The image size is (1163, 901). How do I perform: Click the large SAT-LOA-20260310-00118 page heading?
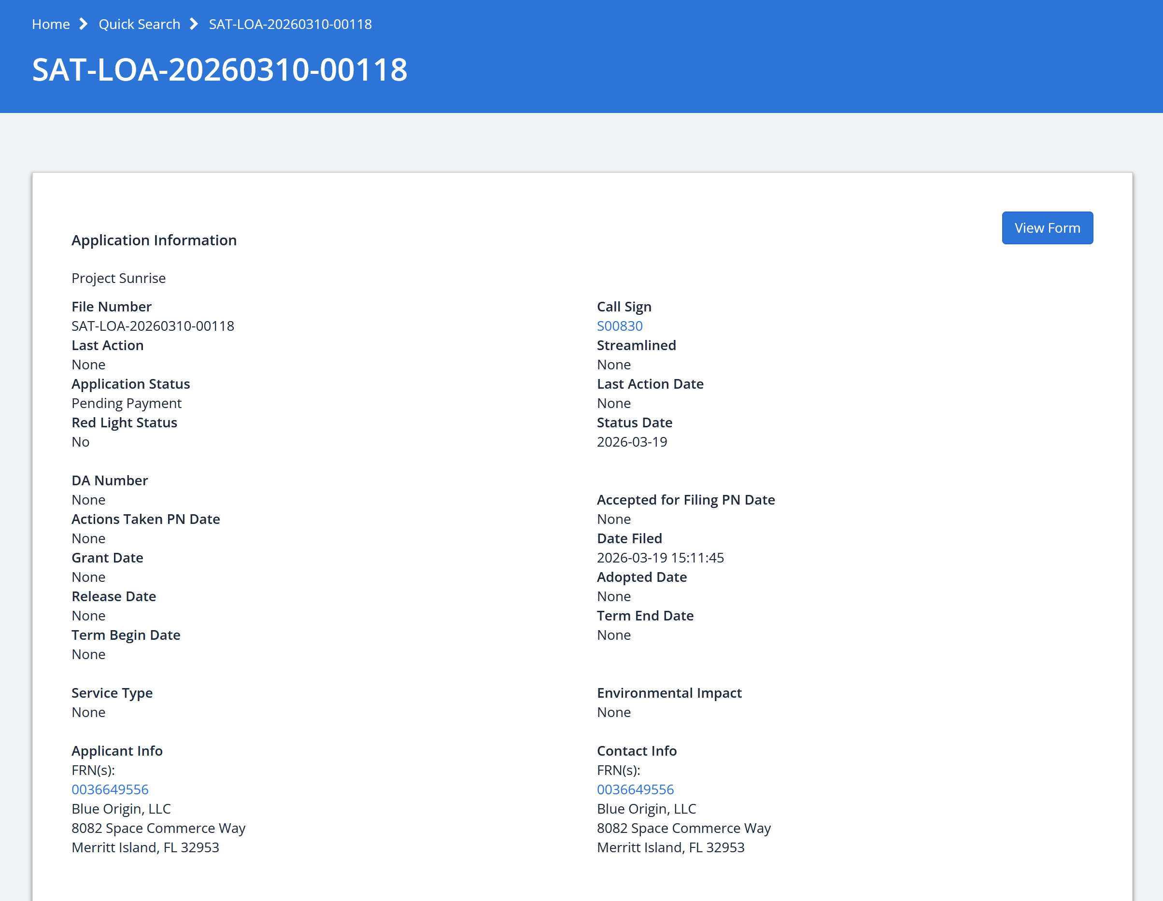pyautogui.click(x=219, y=70)
